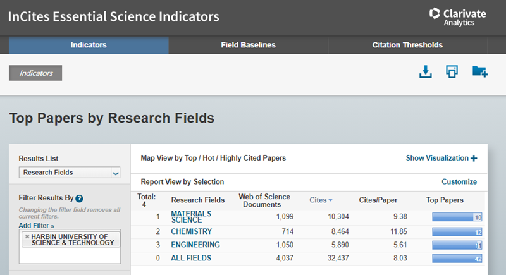Open the Research Fields results list dropdown
The image size is (506, 275).
[115, 173]
